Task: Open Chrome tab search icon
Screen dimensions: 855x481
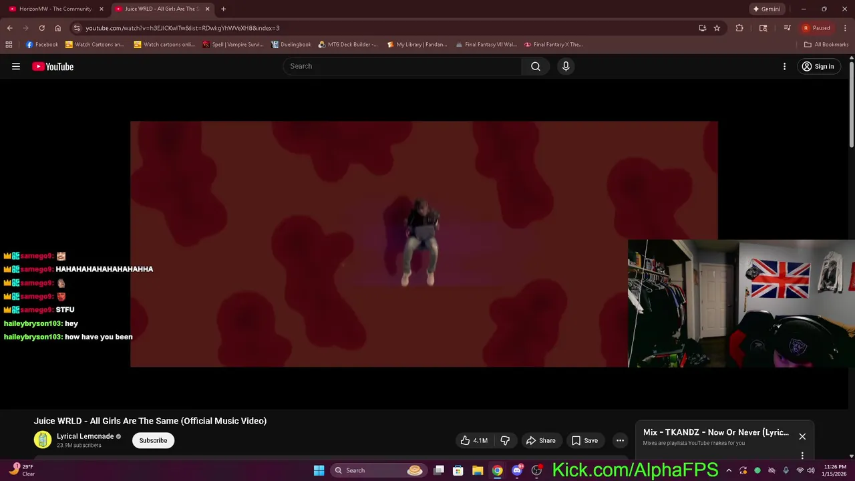Action: pos(763,28)
